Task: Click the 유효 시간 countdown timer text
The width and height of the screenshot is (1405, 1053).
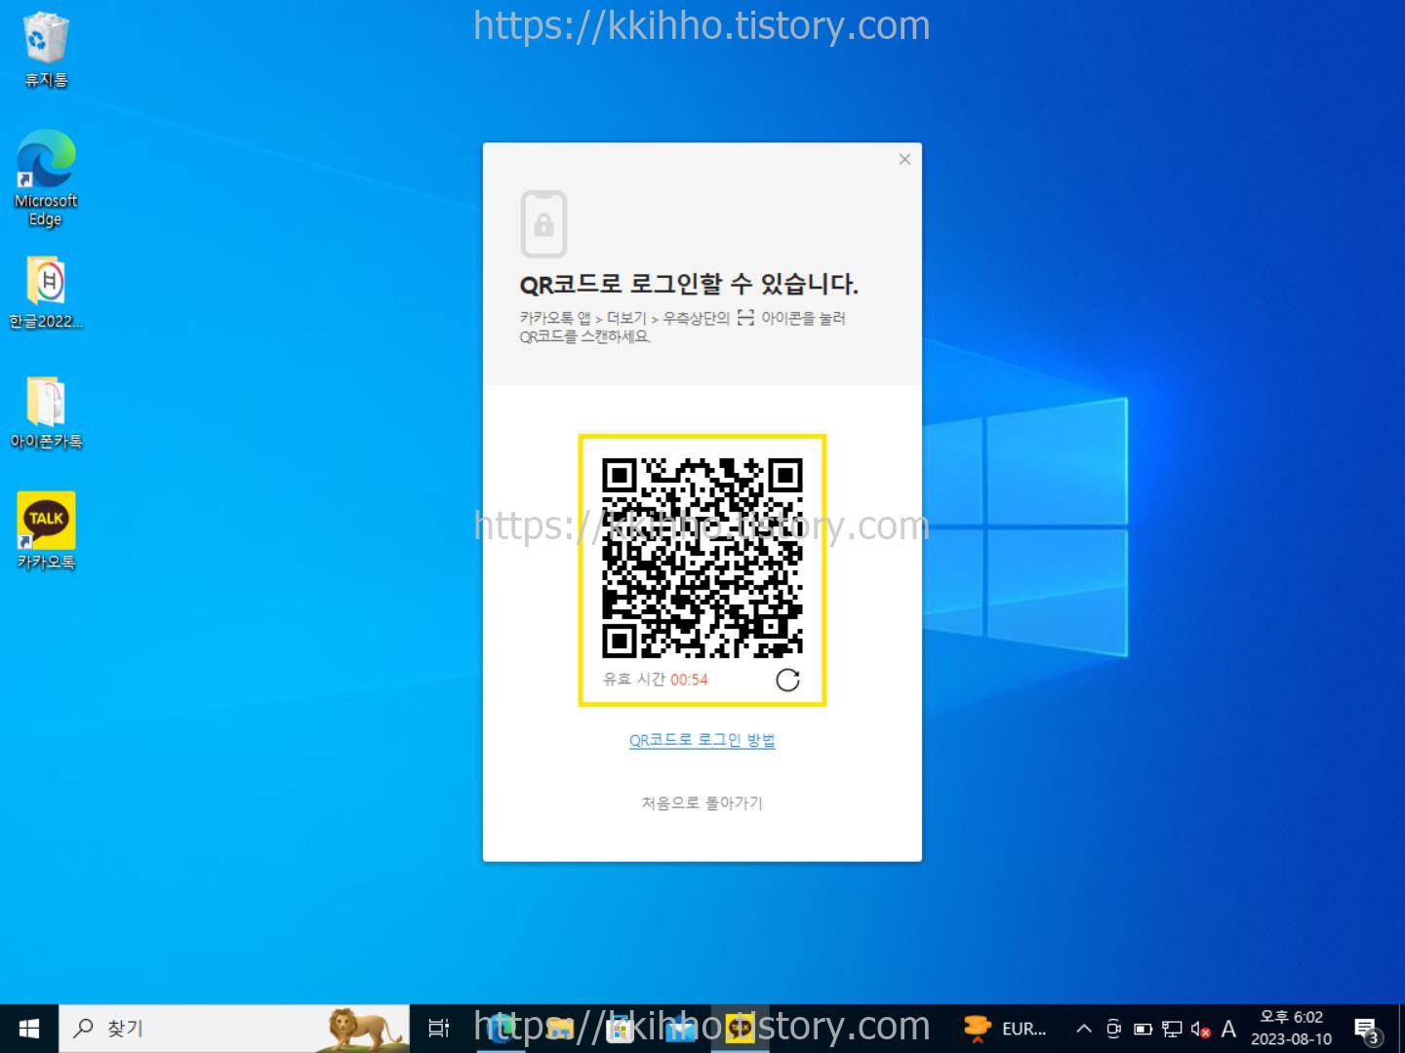Action: tap(655, 680)
